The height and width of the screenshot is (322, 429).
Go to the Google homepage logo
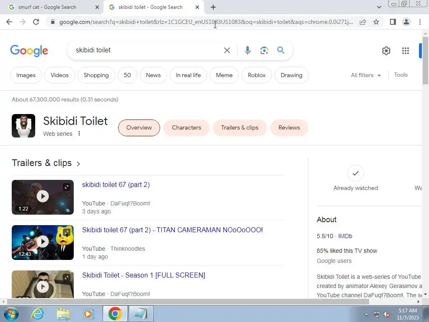point(29,51)
